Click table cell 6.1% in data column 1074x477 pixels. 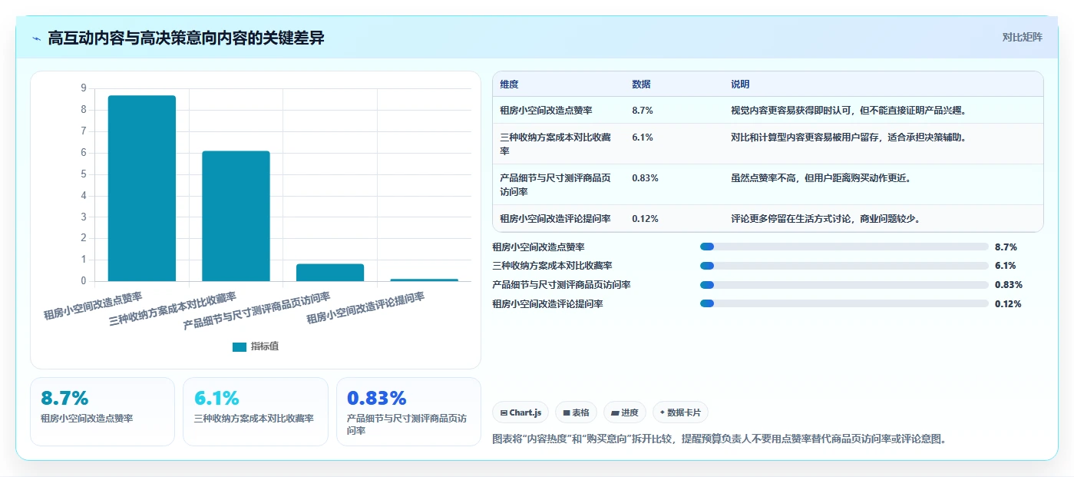coord(643,137)
